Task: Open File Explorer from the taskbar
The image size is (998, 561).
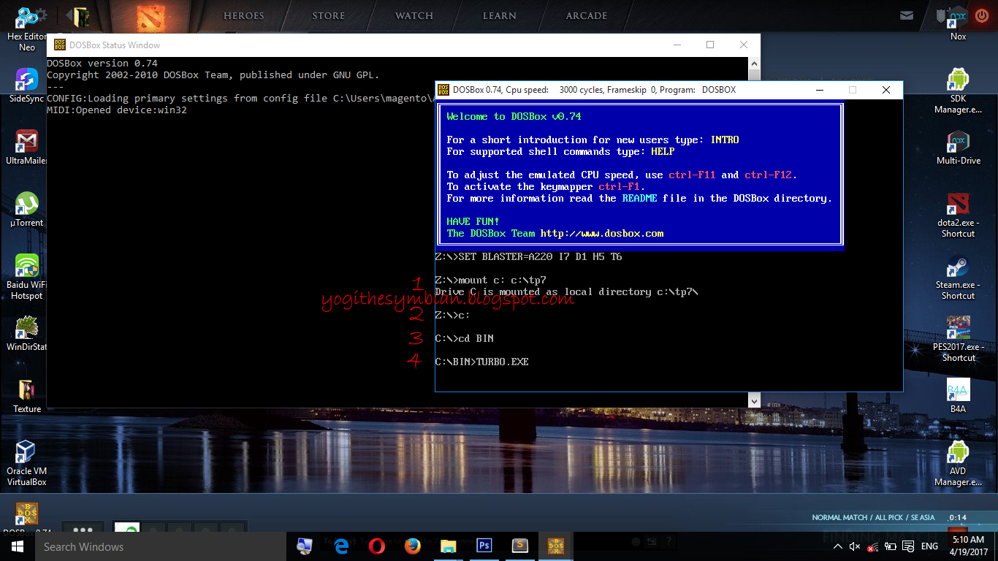Action: 448,546
